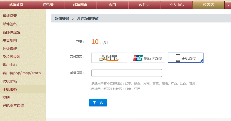
Task: Click the UnionPay logo icon
Action: click(x=138, y=58)
